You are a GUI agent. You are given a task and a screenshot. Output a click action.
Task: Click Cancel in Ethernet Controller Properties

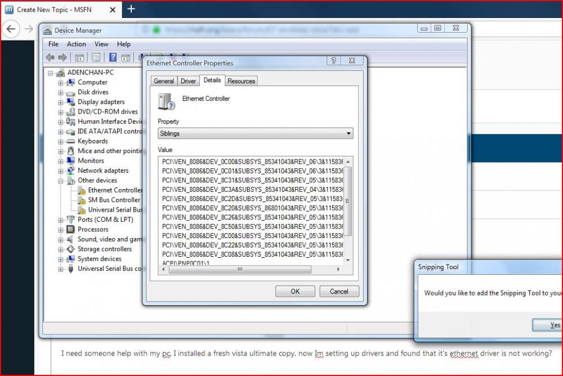click(x=339, y=292)
